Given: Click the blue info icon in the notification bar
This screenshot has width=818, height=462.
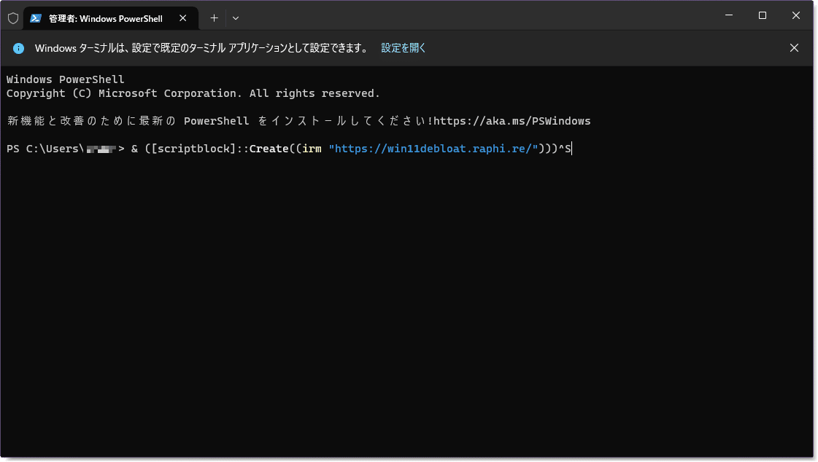Looking at the screenshot, I should [18, 48].
